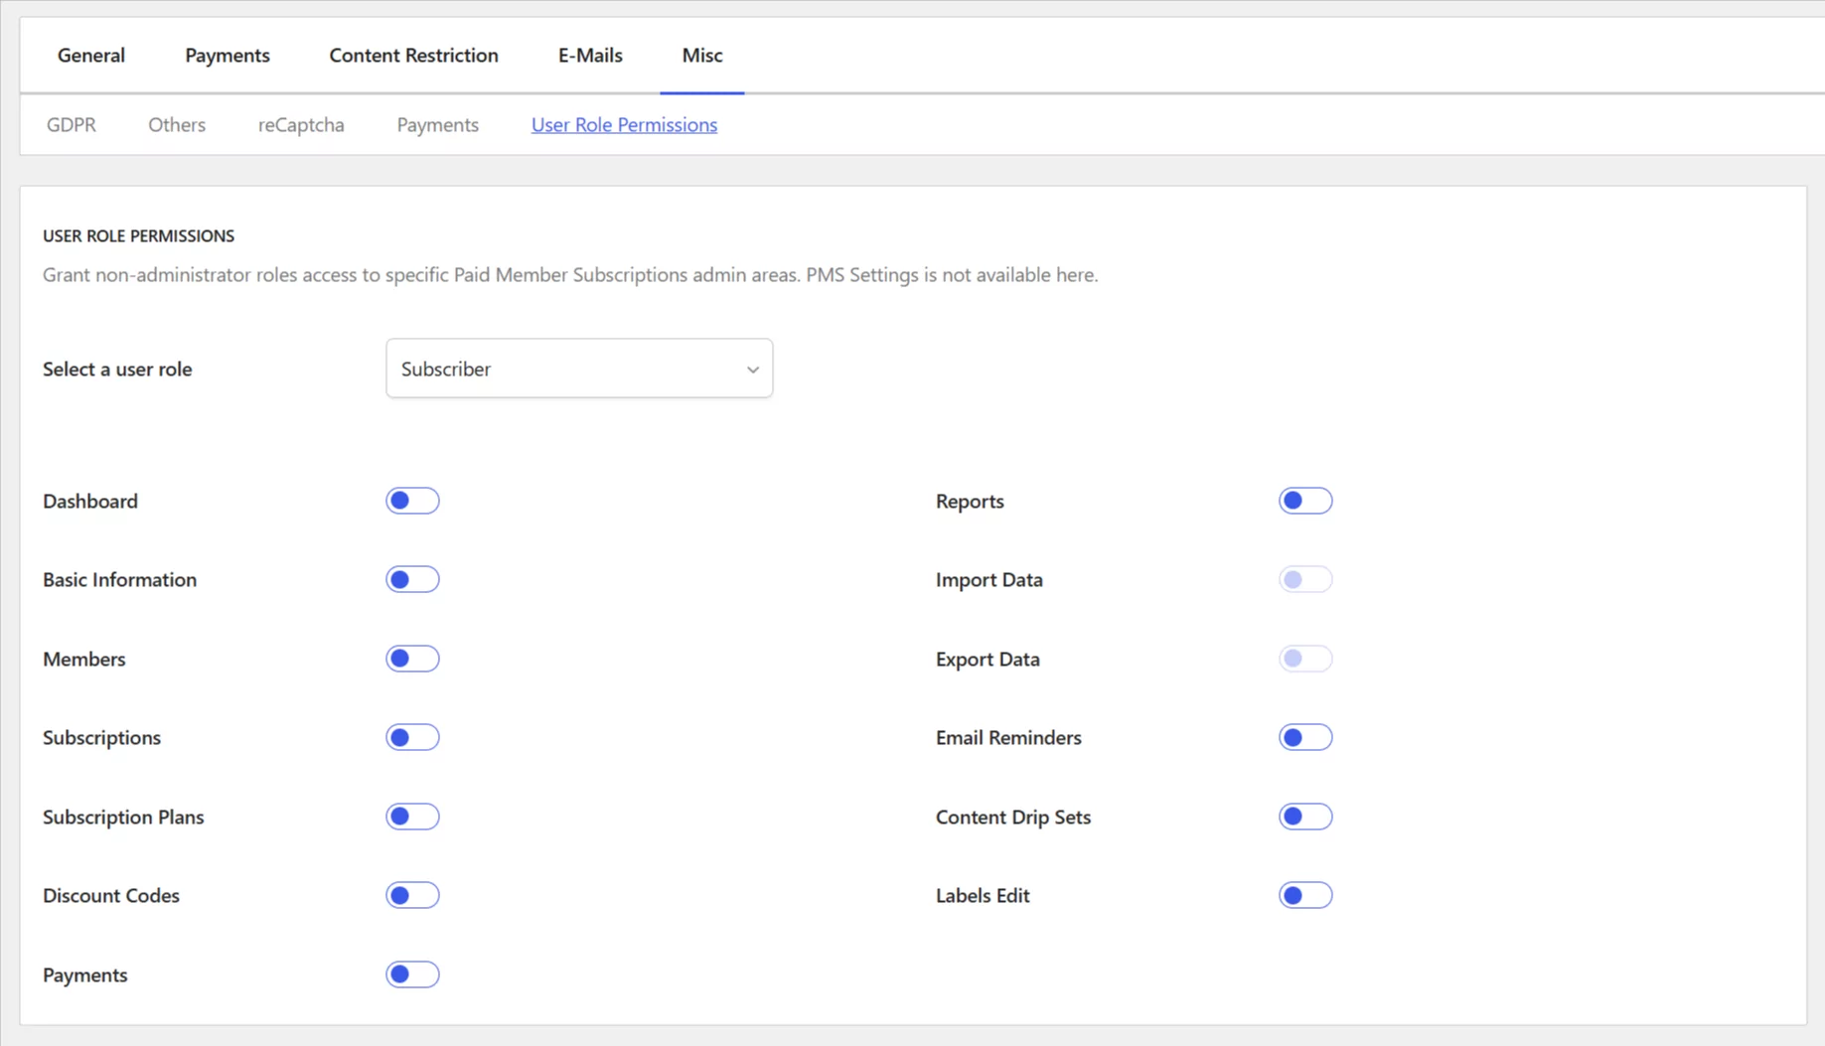Viewport: 1825px width, 1046px height.
Task: Go to the Others sub-tab
Action: (177, 124)
